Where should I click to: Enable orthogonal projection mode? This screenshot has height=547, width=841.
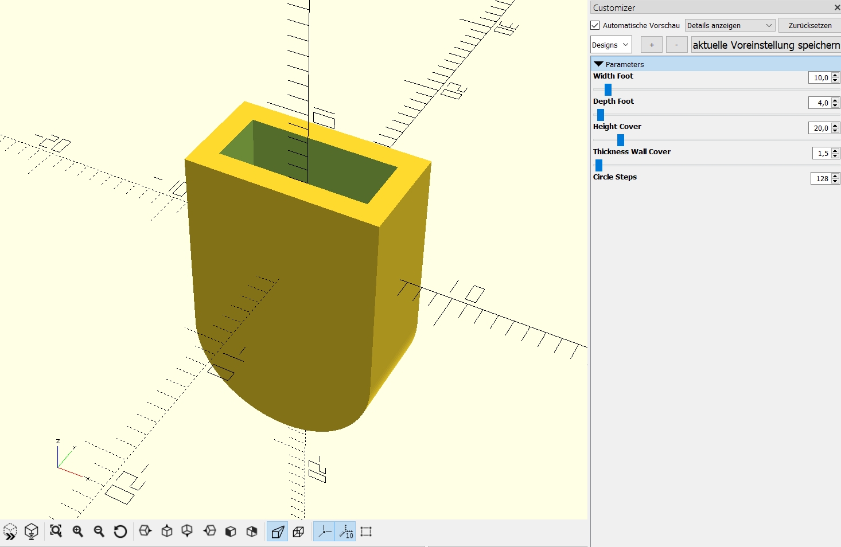(298, 532)
